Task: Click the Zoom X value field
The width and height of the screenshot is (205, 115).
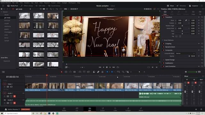Action: (180, 20)
